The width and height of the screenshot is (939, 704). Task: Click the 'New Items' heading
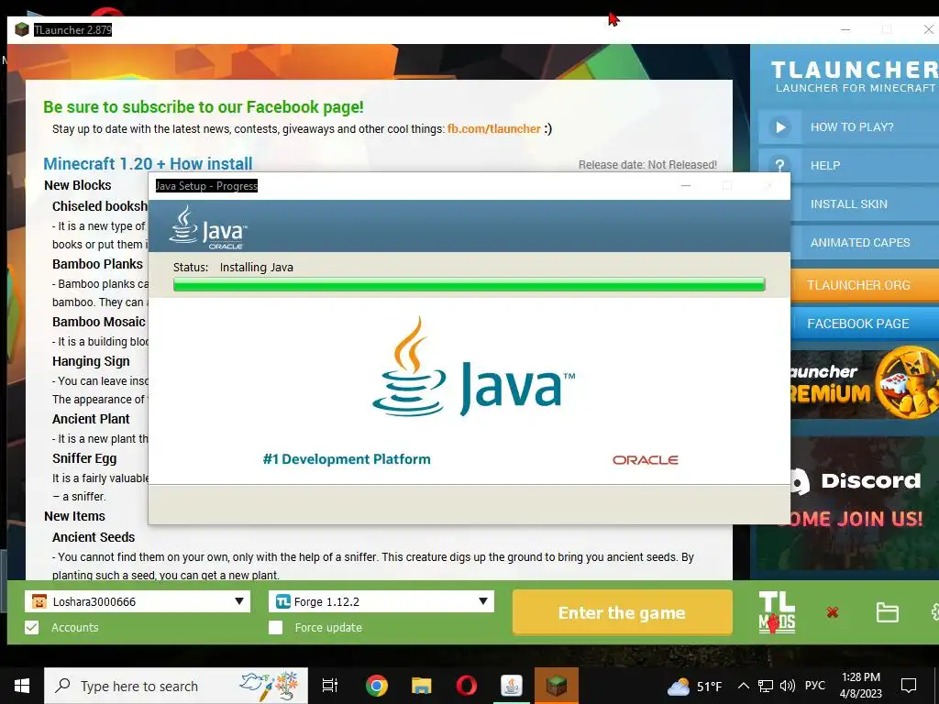click(74, 516)
